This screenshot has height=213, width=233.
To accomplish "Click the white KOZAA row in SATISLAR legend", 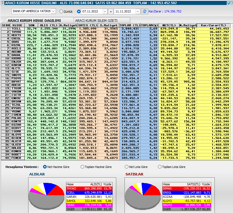I will click(187, 197).
